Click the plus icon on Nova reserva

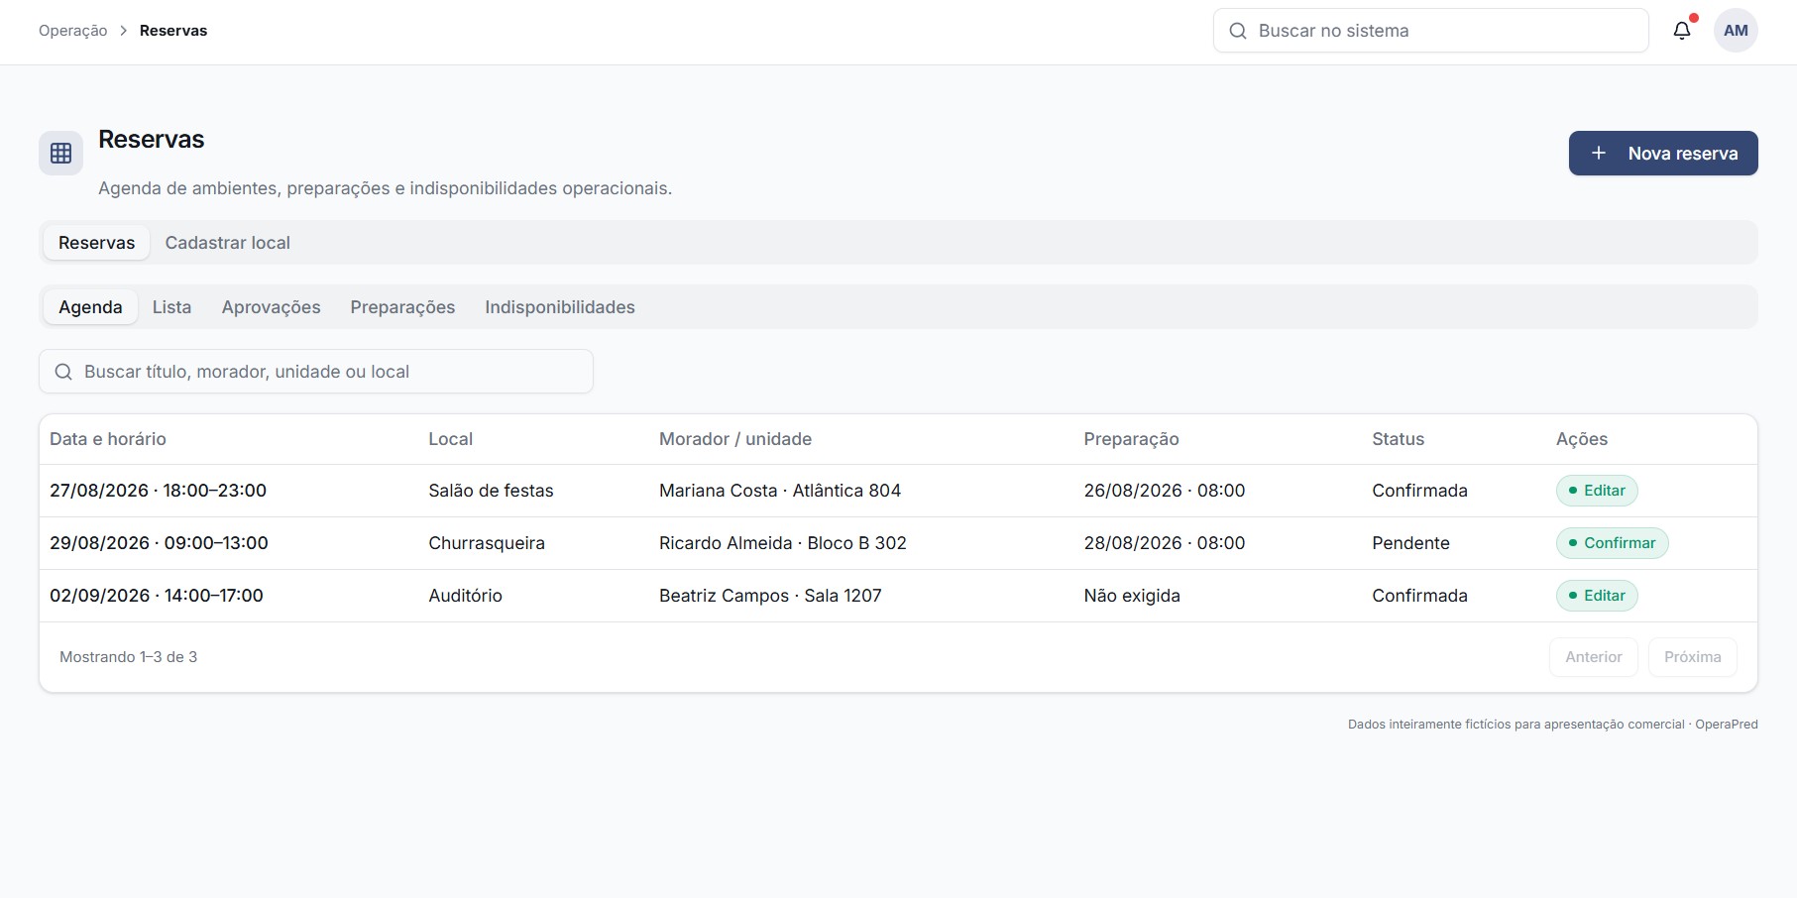coord(1599,153)
